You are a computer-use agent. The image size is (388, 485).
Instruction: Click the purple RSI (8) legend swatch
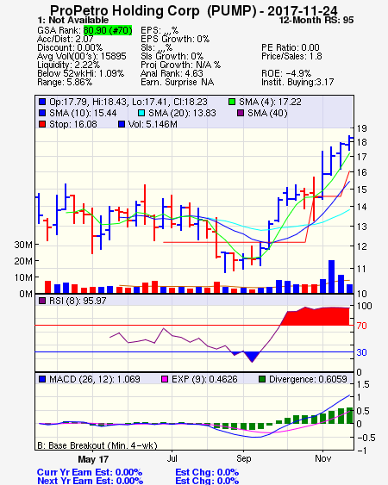[x=42, y=301]
